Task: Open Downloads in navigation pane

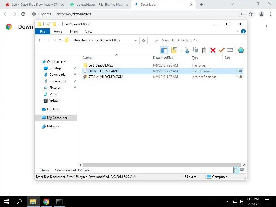Action: pyautogui.click(x=57, y=75)
